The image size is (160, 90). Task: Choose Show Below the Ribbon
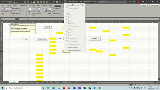[75, 50]
